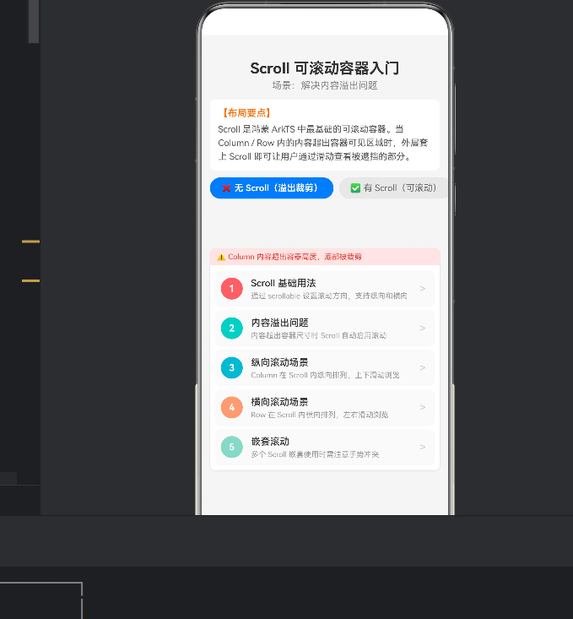Screen dimensions: 573x619
Task: Click the Scroll 可滚动容器入门 title
Action: 325,68
